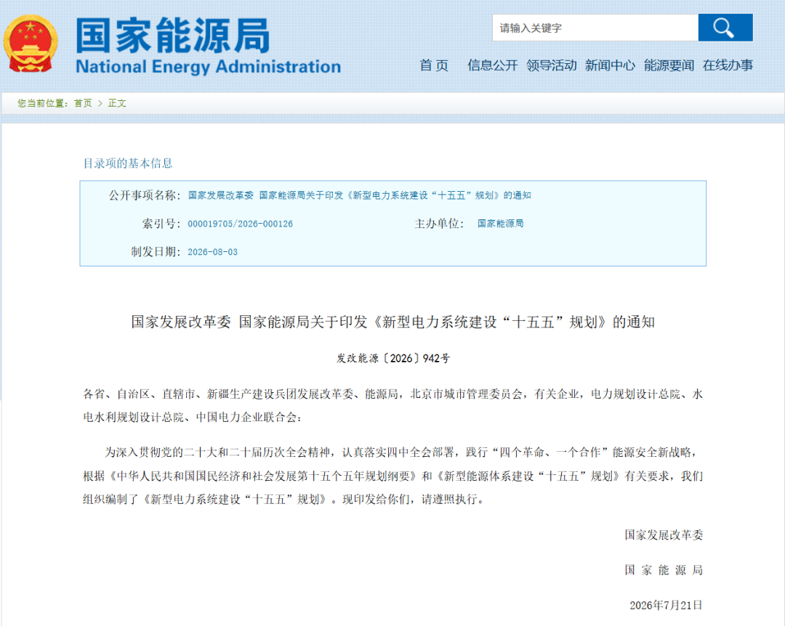Click the issue date 2026-08-03
This screenshot has width=785, height=626.
213,252
